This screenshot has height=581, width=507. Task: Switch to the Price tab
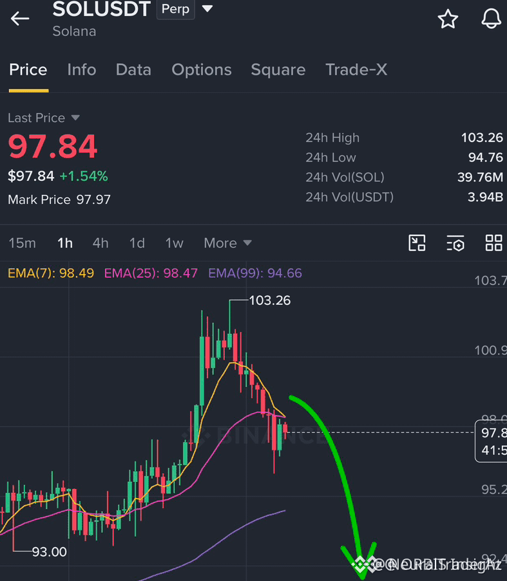pos(28,69)
